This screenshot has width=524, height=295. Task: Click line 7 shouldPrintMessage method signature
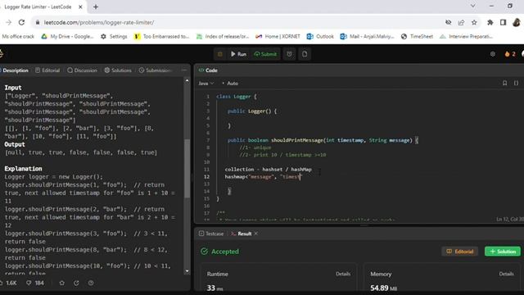point(323,140)
